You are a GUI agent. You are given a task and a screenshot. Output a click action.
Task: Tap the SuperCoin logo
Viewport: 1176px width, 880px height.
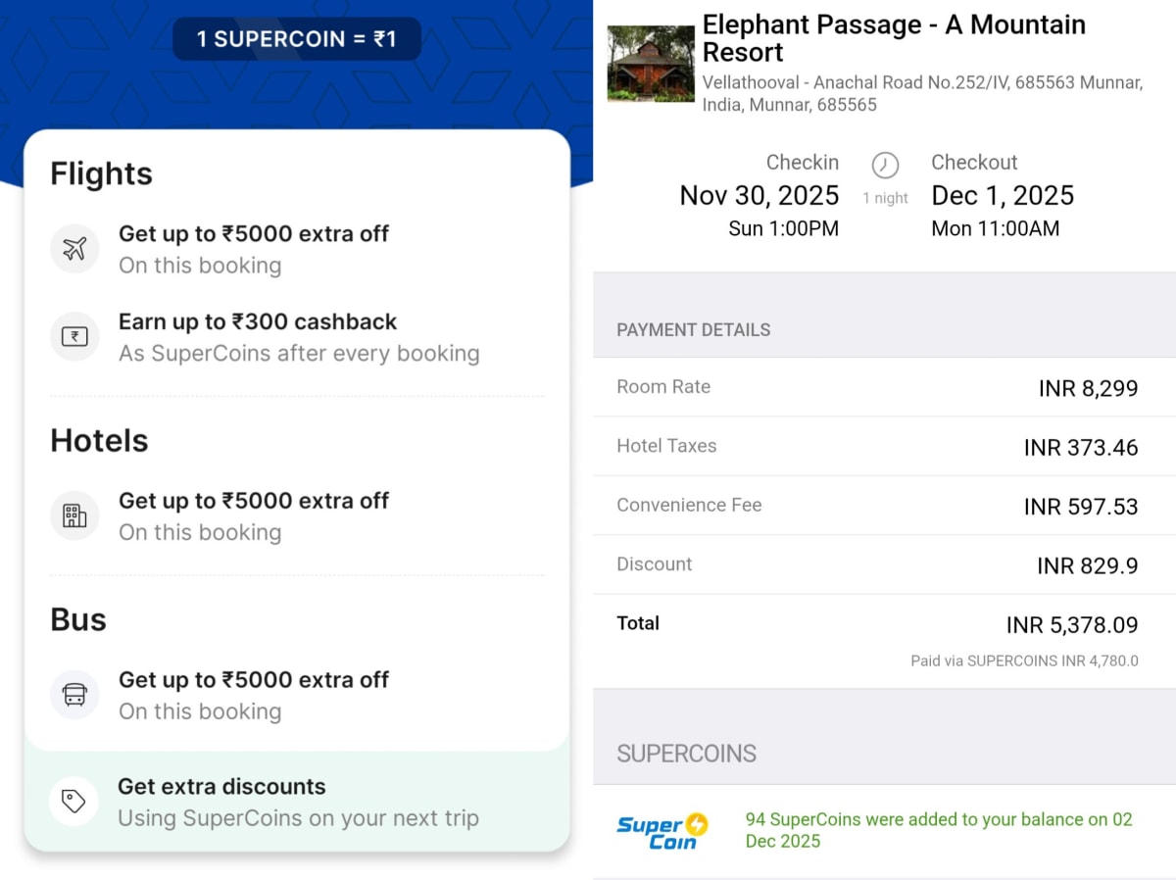click(x=661, y=831)
